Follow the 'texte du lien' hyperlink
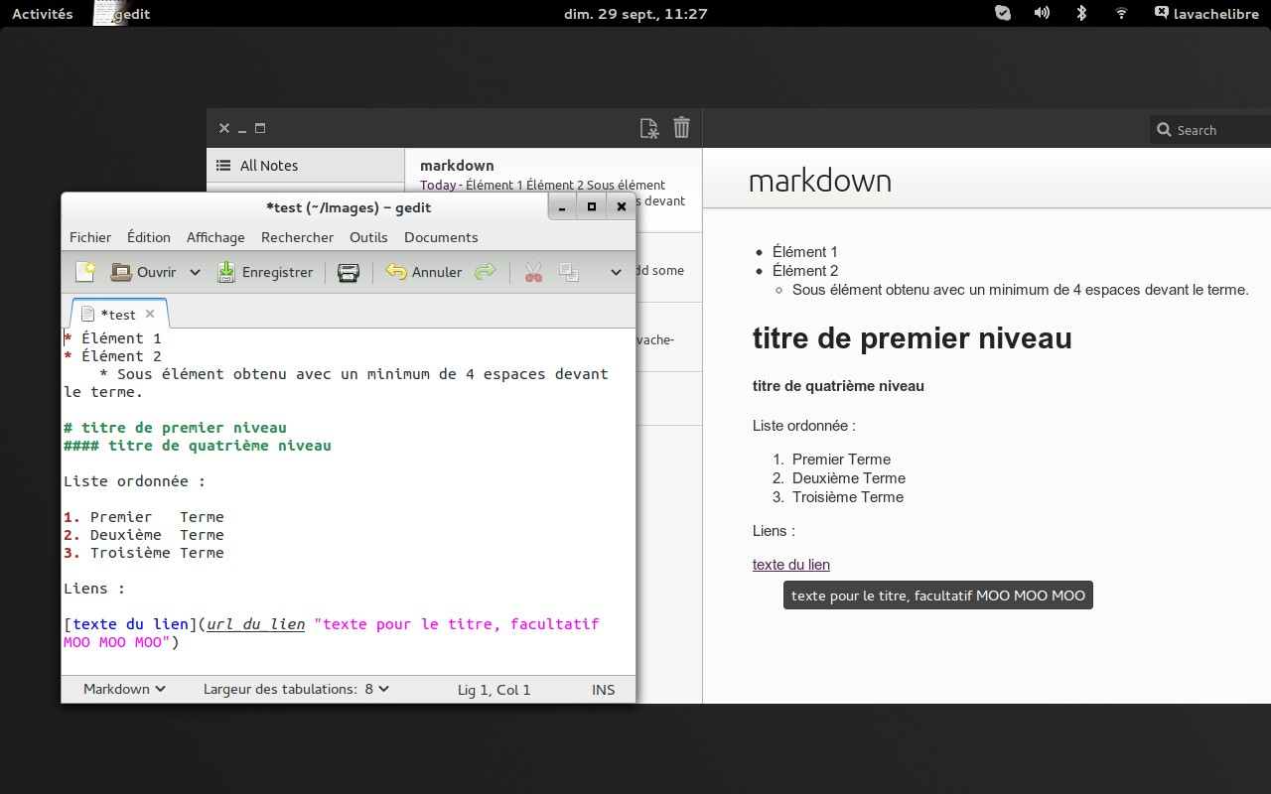1271x794 pixels. 790,564
